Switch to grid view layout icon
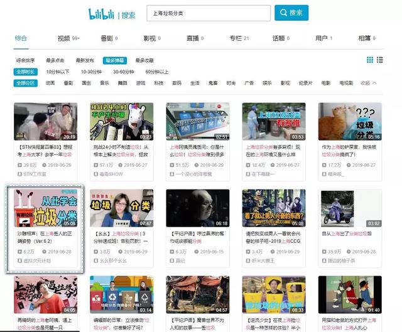 click(370, 60)
